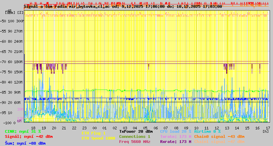This screenshot has width=273, height=146.
Task: Click the '20' hour tick on the time axis
Action: pos(54,128)
